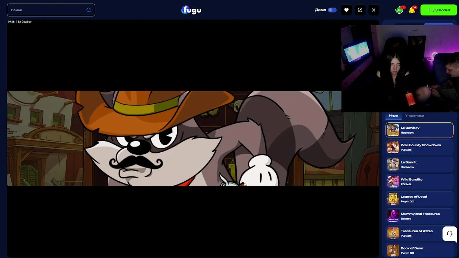Open Wild Bounty Showdown thumbnail
The image size is (459, 258).
point(393,147)
